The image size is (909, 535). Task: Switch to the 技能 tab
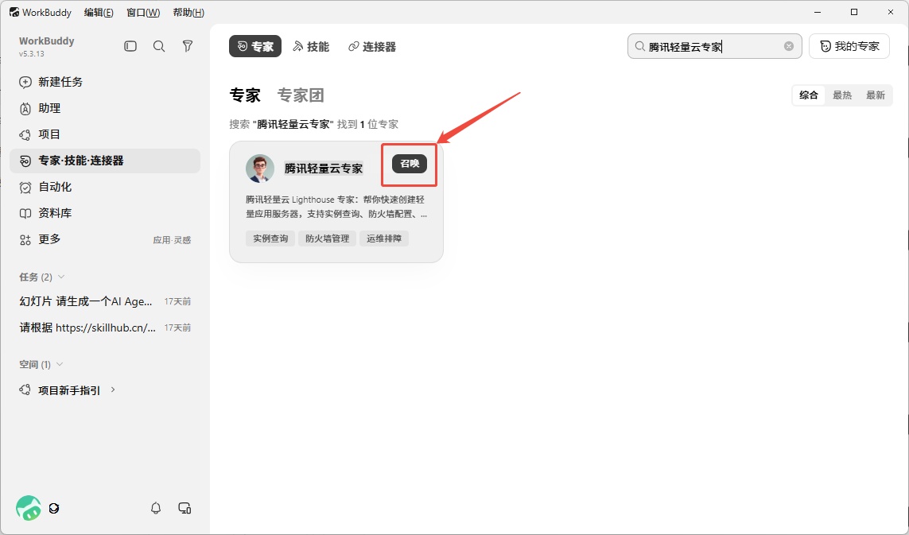click(311, 46)
